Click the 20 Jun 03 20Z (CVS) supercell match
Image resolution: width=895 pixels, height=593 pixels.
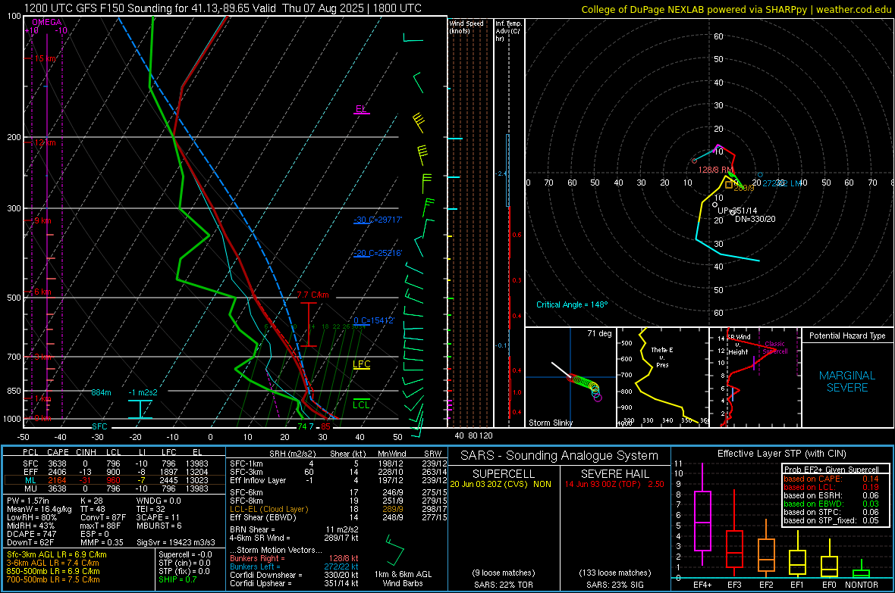[501, 483]
